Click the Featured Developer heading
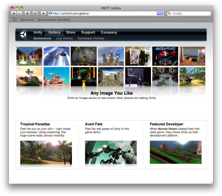222x196 pixels. (x=166, y=124)
